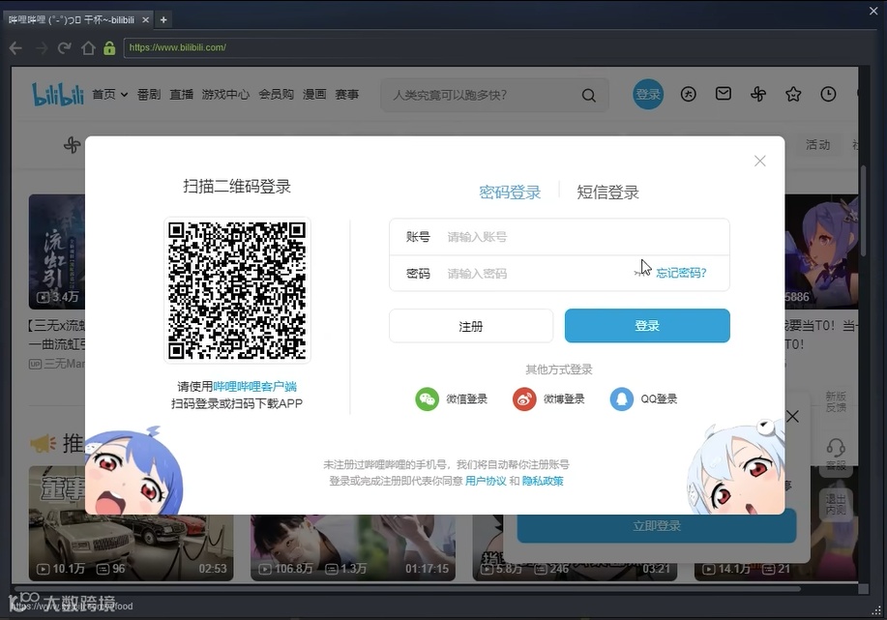Click the blue 登录 button in dialog
887x620 pixels.
tap(647, 326)
